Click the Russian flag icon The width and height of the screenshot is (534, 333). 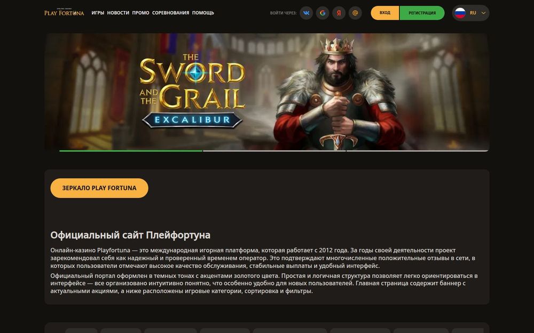(460, 13)
